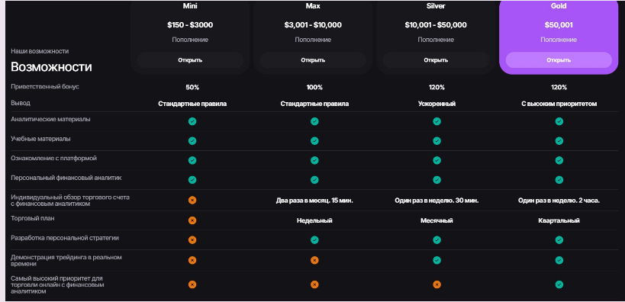Click the Один раз в неделю. 2 часа. cell
The height and width of the screenshot is (302, 625).
(559, 201)
